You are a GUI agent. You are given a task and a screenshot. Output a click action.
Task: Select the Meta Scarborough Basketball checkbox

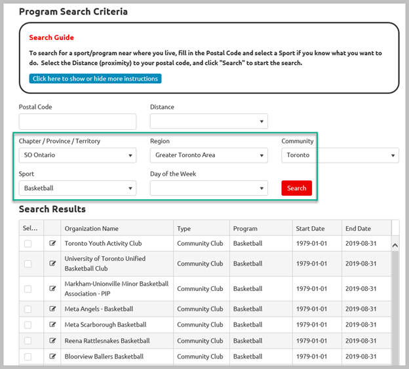point(28,324)
